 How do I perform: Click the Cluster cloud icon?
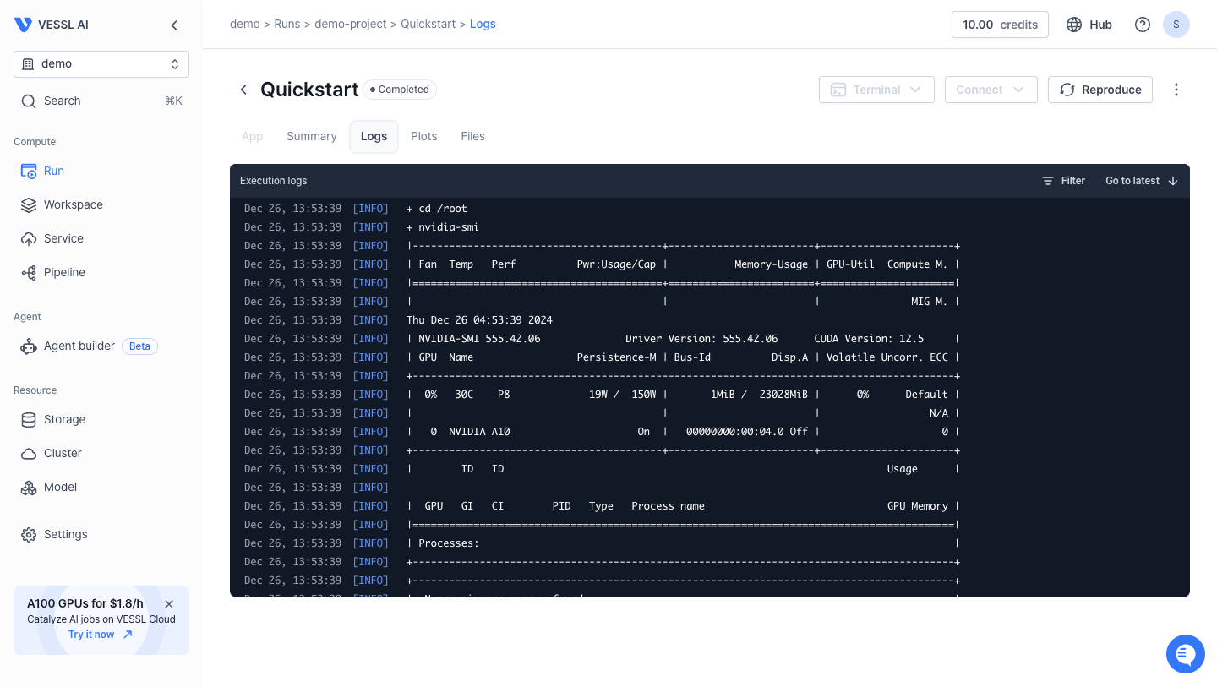tap(29, 453)
